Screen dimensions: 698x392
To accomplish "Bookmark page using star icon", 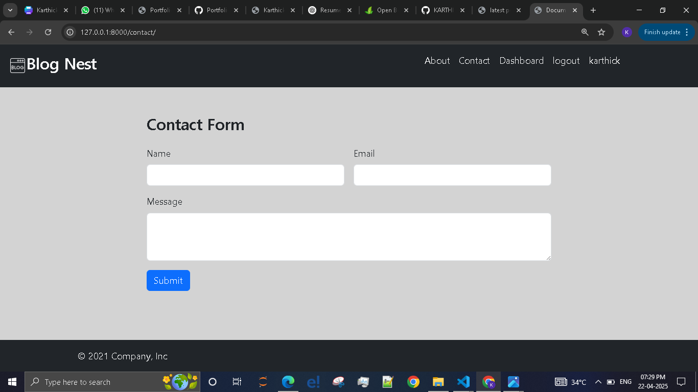I will pos(601,32).
